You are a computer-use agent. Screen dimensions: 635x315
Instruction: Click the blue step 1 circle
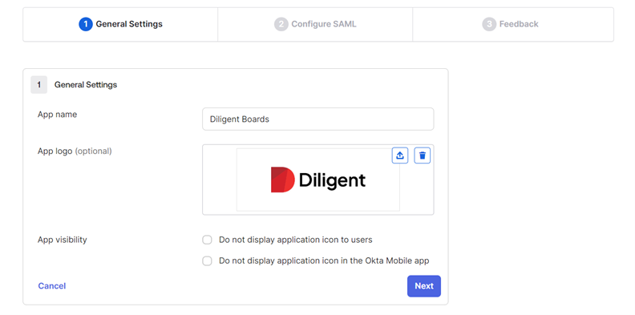tap(86, 24)
